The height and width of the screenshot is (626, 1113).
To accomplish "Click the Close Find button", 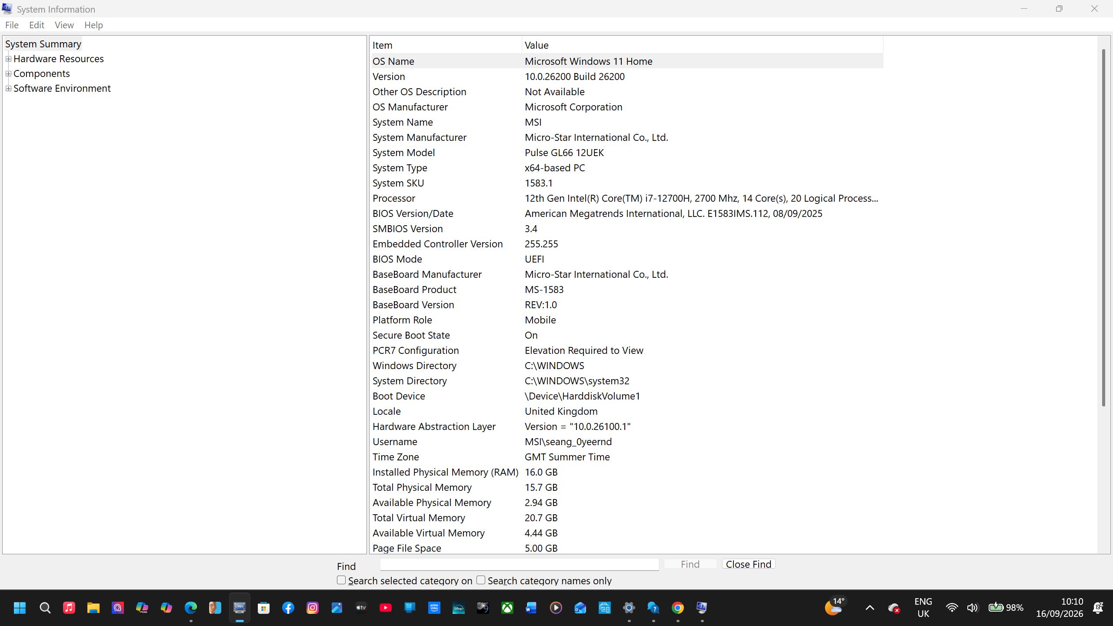I will point(749,564).
